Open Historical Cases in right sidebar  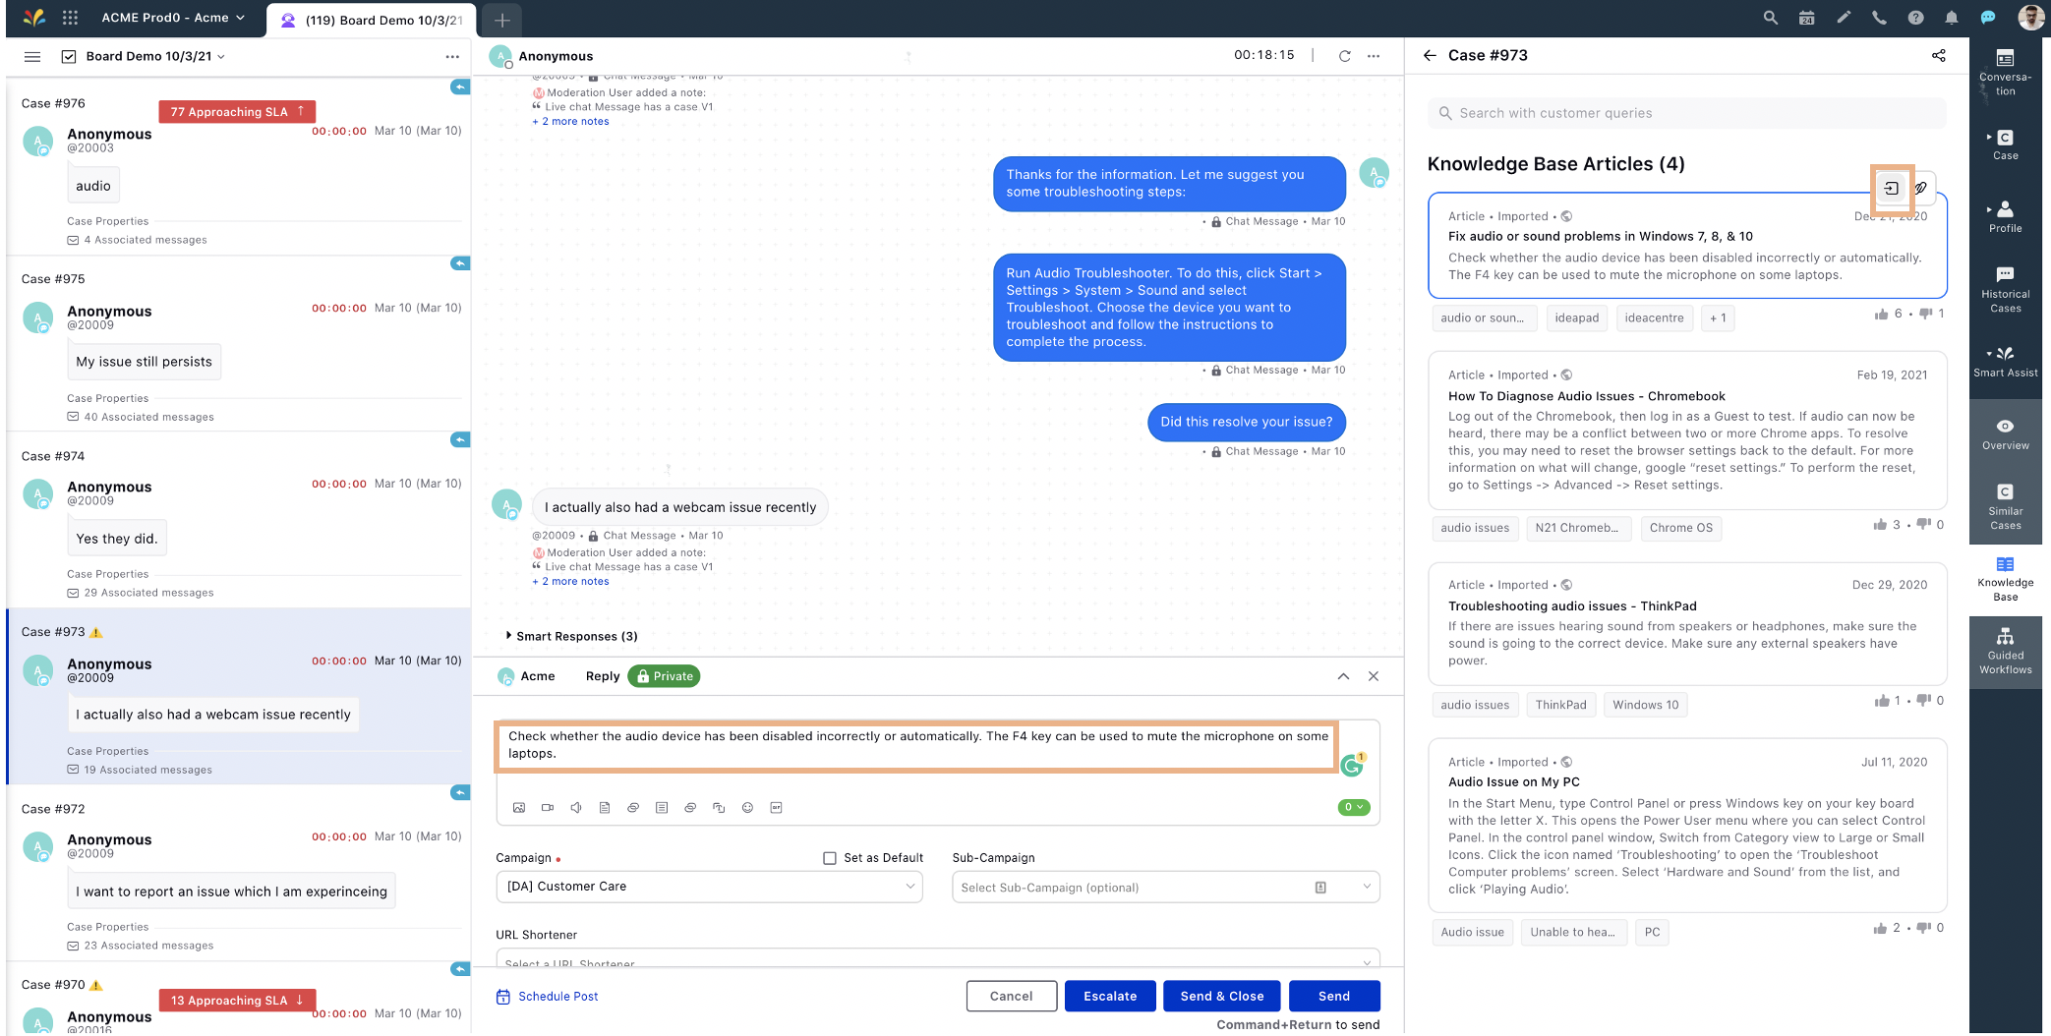[x=2005, y=289]
